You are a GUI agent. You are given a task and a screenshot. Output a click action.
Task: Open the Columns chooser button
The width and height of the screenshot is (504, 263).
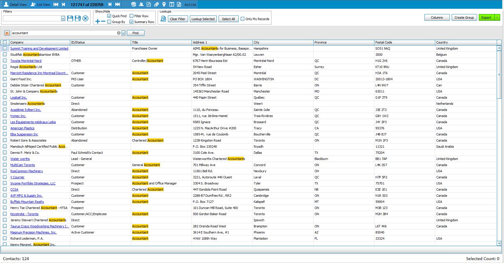click(x=437, y=18)
